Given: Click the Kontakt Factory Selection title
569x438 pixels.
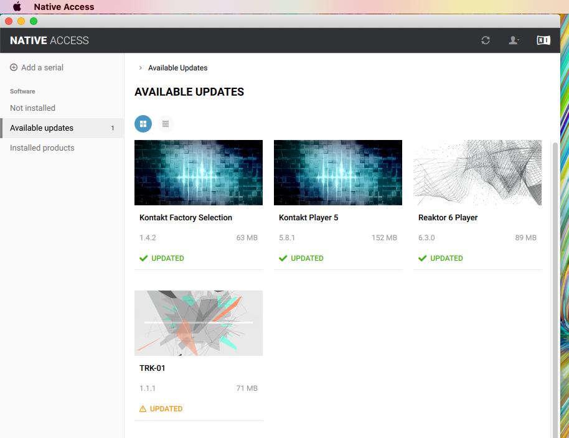Looking at the screenshot, I should click(186, 218).
